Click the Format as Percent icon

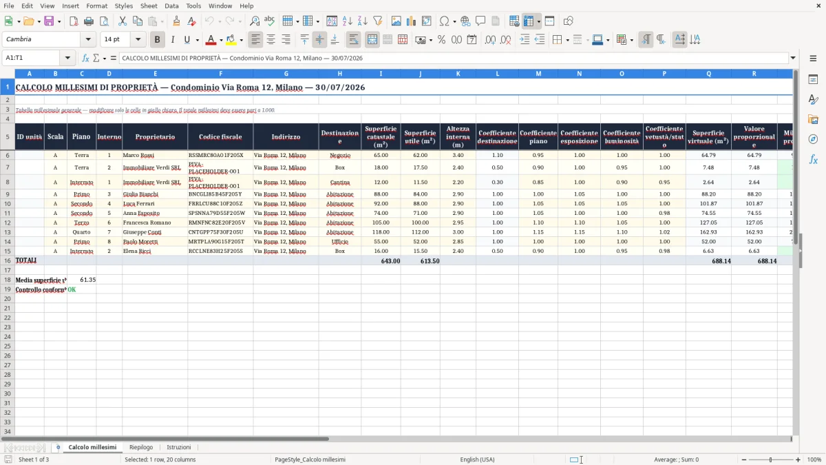click(441, 40)
